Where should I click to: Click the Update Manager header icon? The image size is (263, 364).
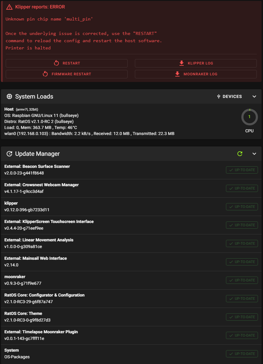[x=9, y=154]
